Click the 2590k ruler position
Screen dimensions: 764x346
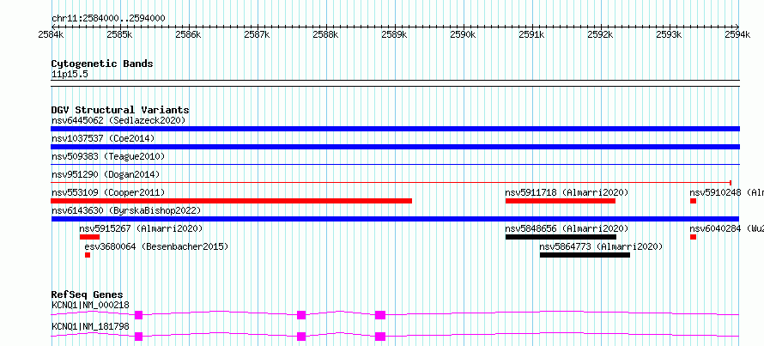click(x=464, y=34)
